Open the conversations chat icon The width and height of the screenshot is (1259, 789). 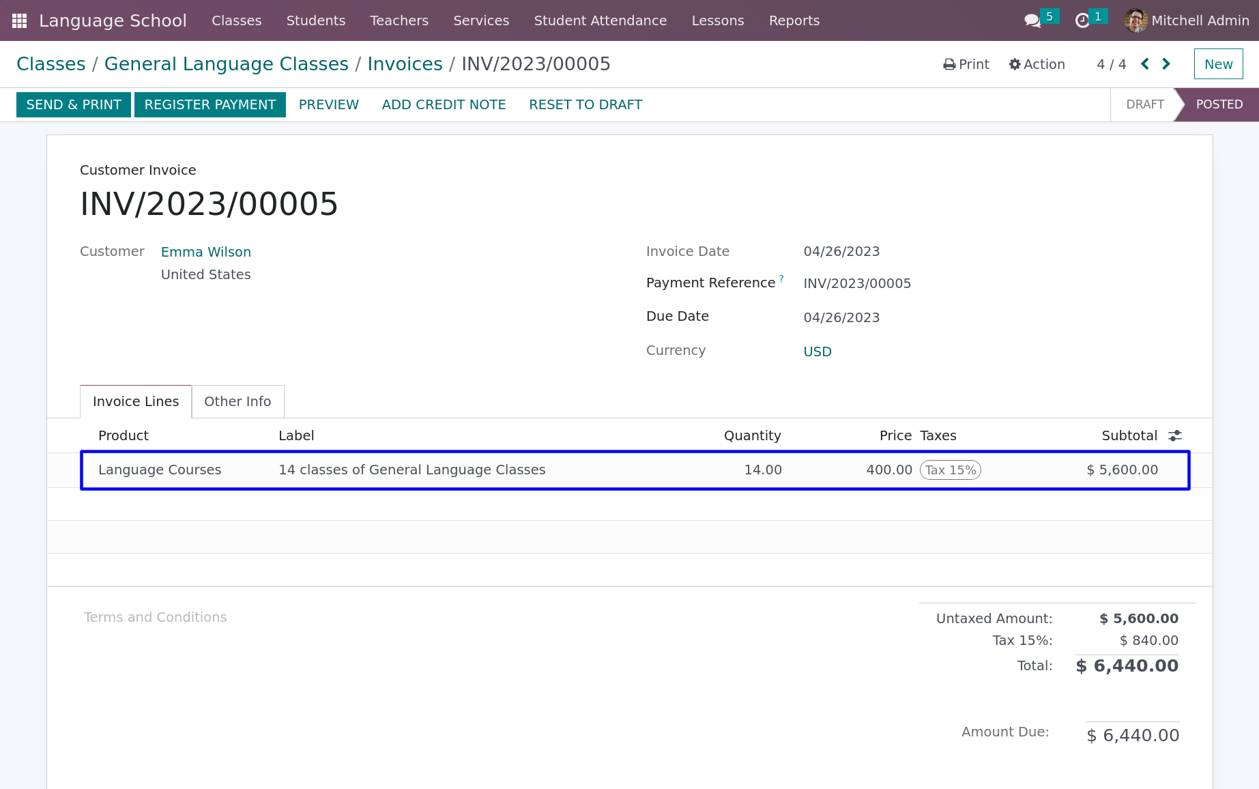[1032, 20]
